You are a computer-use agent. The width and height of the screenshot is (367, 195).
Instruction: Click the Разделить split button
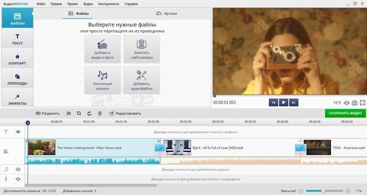[47, 114]
